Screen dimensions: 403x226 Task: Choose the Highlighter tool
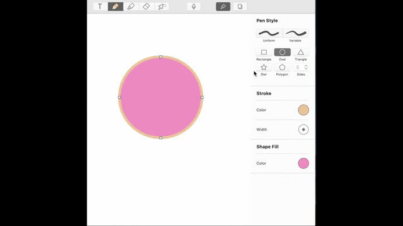[x=131, y=6]
